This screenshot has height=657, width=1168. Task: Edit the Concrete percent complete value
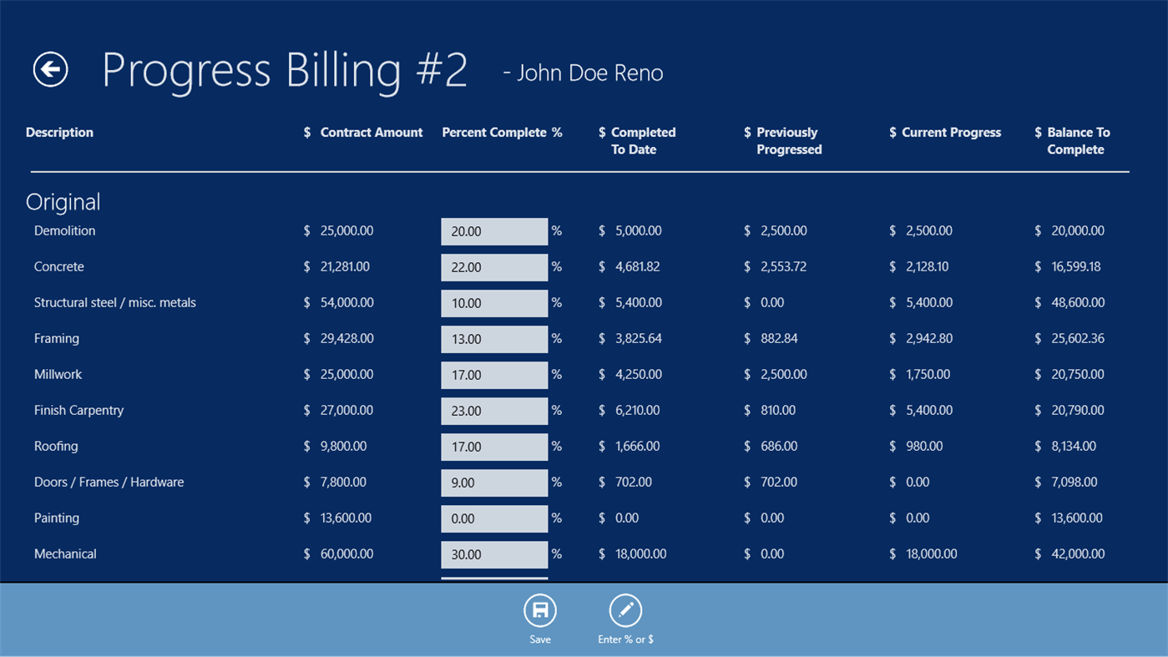(x=493, y=266)
